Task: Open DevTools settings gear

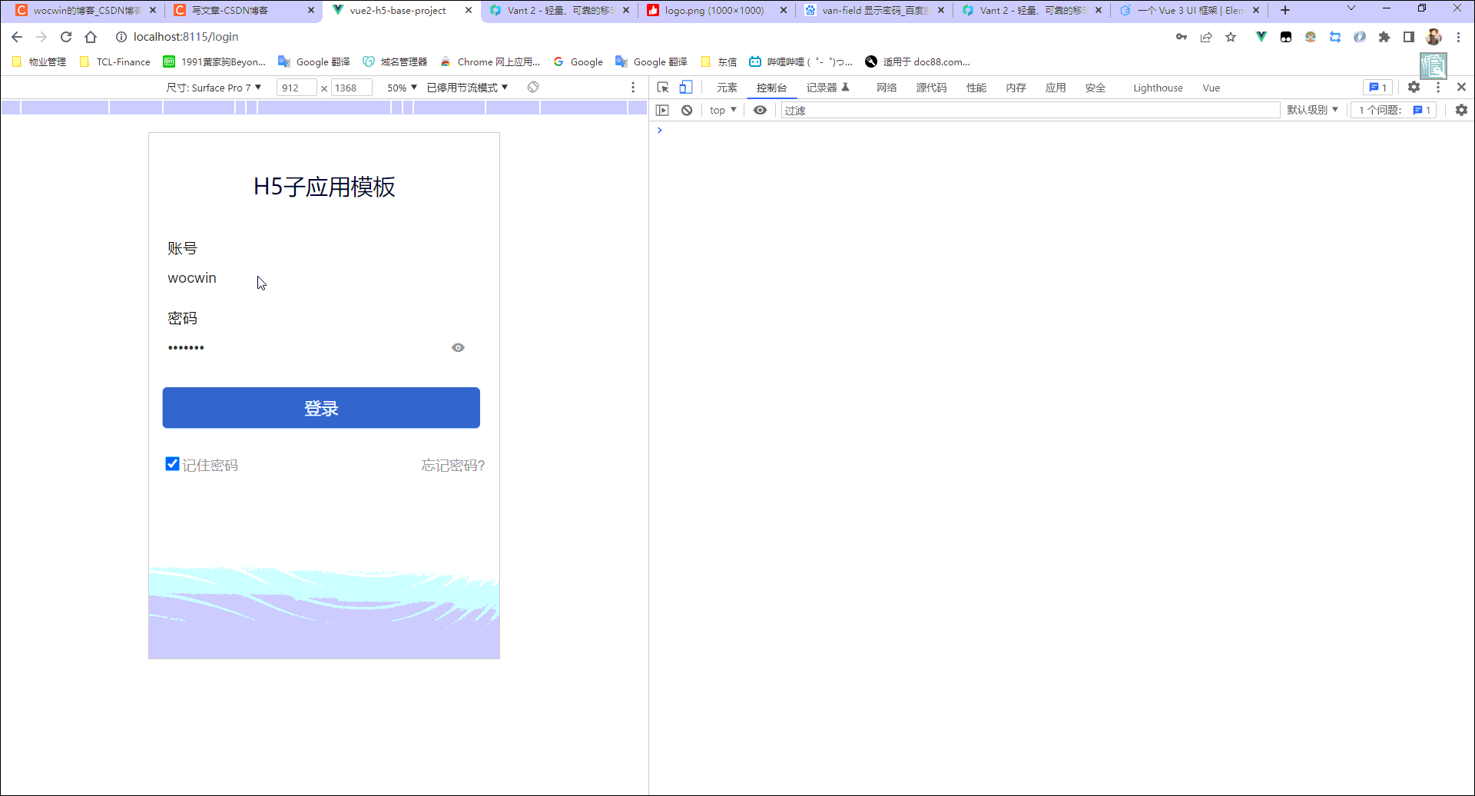Action: pos(1414,87)
